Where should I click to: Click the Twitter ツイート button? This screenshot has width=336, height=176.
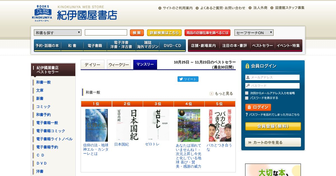coord(188,79)
